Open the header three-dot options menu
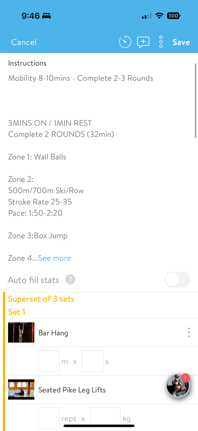This screenshot has height=431, width=198. coord(161,42)
